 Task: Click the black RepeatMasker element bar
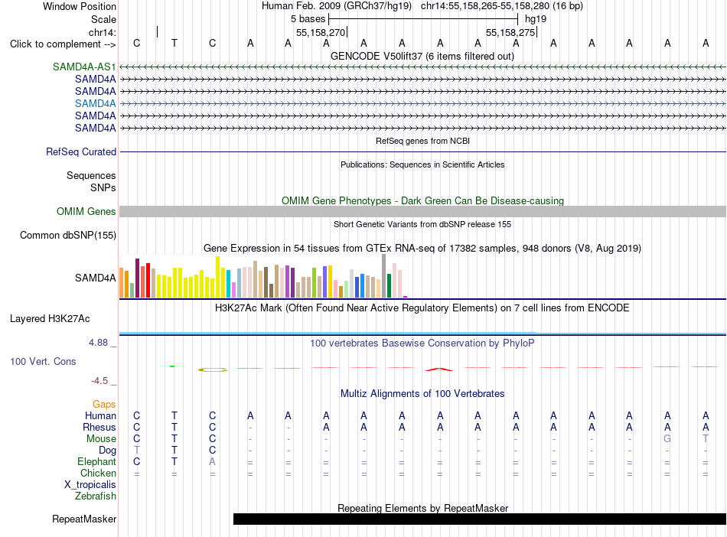coord(479,519)
